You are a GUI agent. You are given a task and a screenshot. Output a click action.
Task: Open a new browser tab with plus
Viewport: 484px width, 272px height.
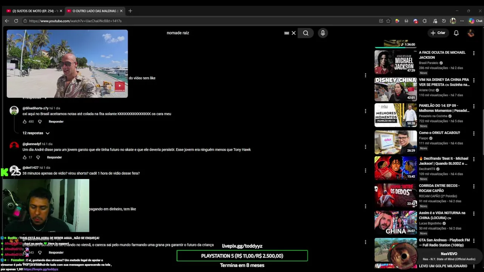(x=130, y=11)
